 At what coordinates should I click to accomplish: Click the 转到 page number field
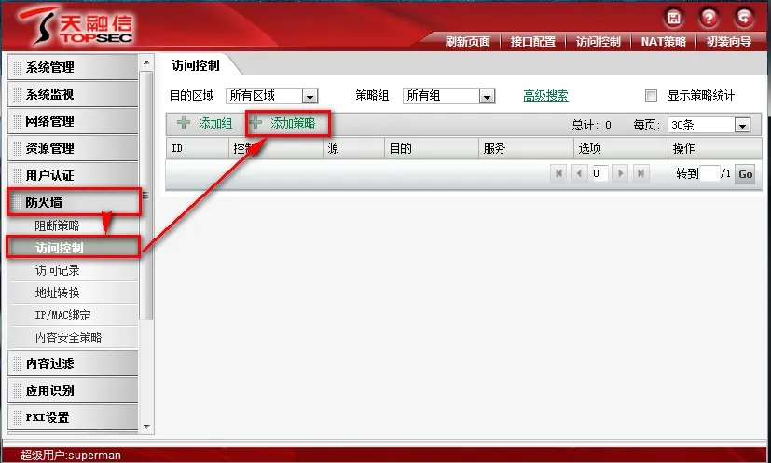point(709,173)
